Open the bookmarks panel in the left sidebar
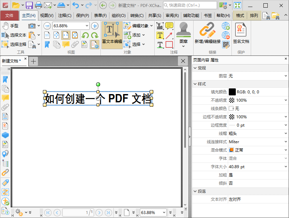The image size is (289, 218). click(x=5, y=79)
